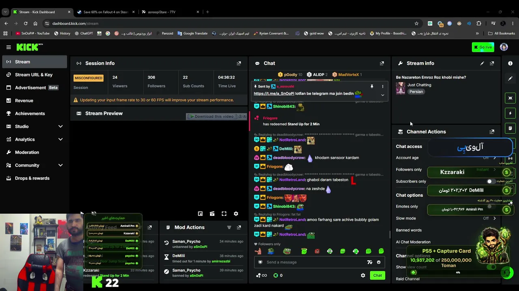This screenshot has height=291, width=519.
Task: Click the MISCONFIGURED session badge
Action: pyautogui.click(x=88, y=78)
